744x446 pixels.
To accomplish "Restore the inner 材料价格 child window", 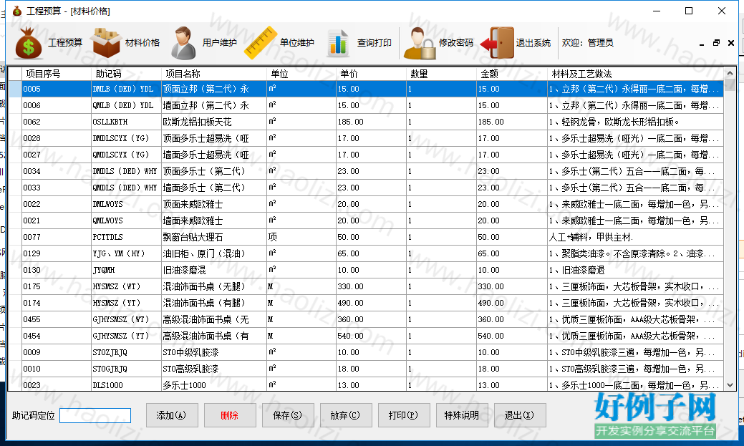I will [717, 43].
